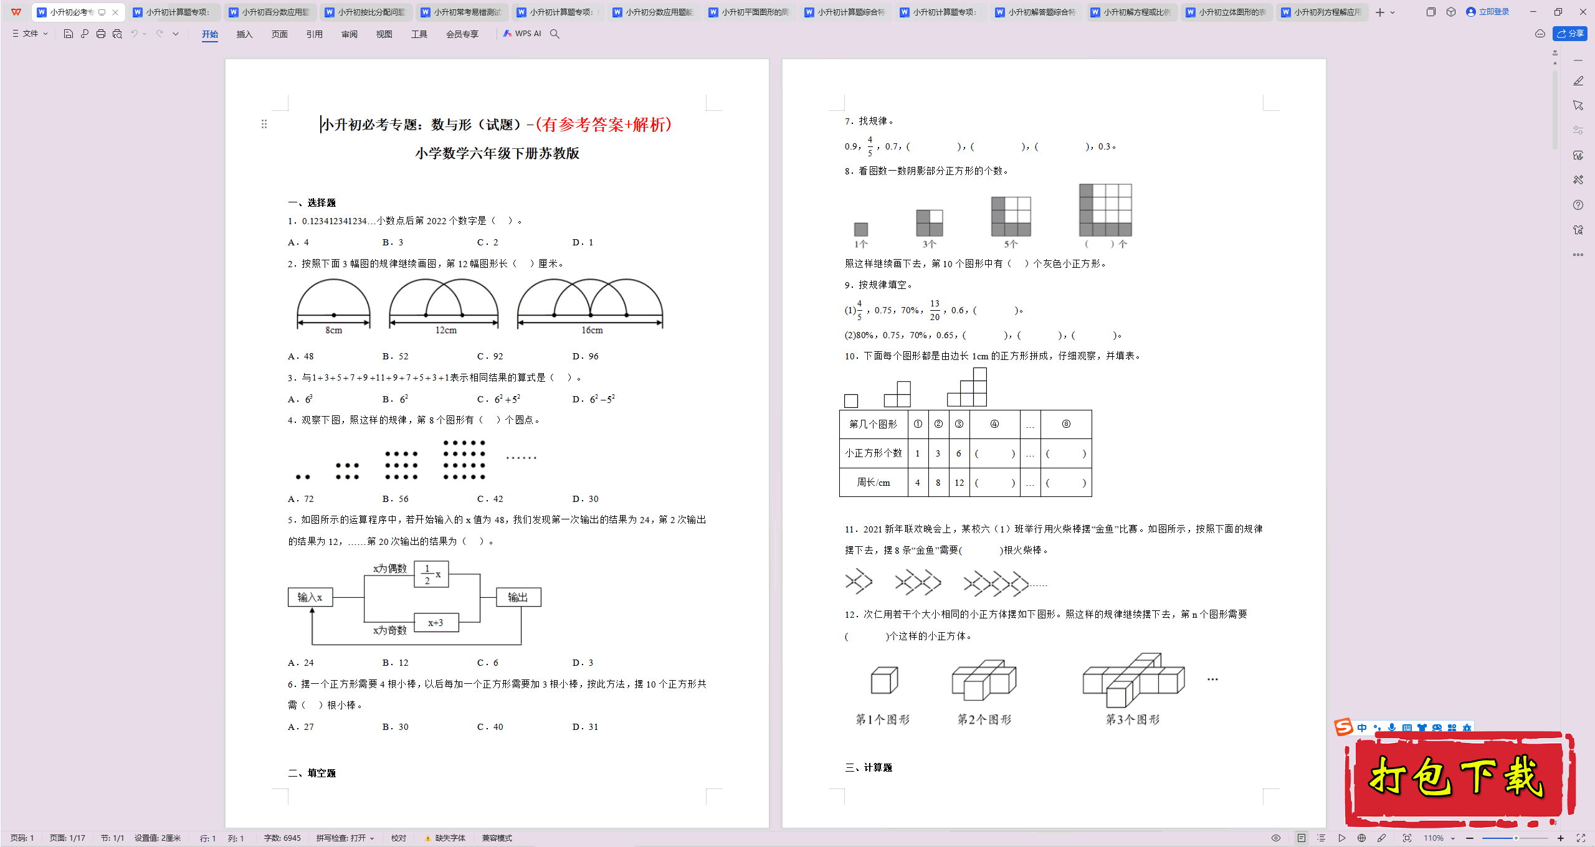Choose the selection cursor tool in sidebar
This screenshot has width=1595, height=847.
pos(1578,105)
